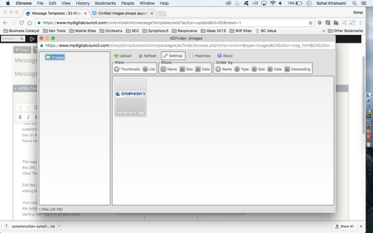Open BC Value bookmark
The height and width of the screenshot is (233, 373).
click(x=266, y=31)
